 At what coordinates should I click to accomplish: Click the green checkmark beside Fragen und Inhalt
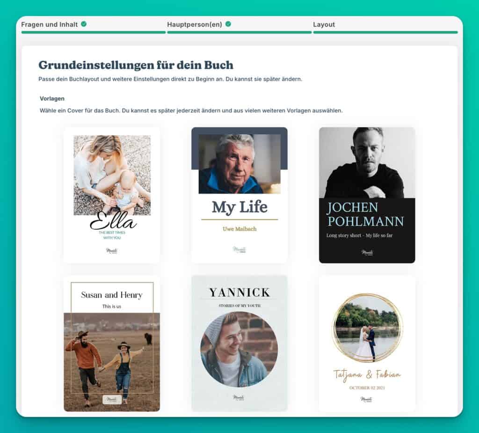[84, 24]
